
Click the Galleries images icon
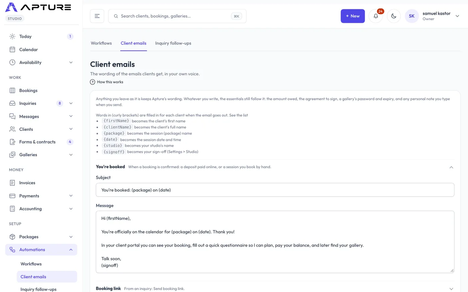tap(12, 155)
